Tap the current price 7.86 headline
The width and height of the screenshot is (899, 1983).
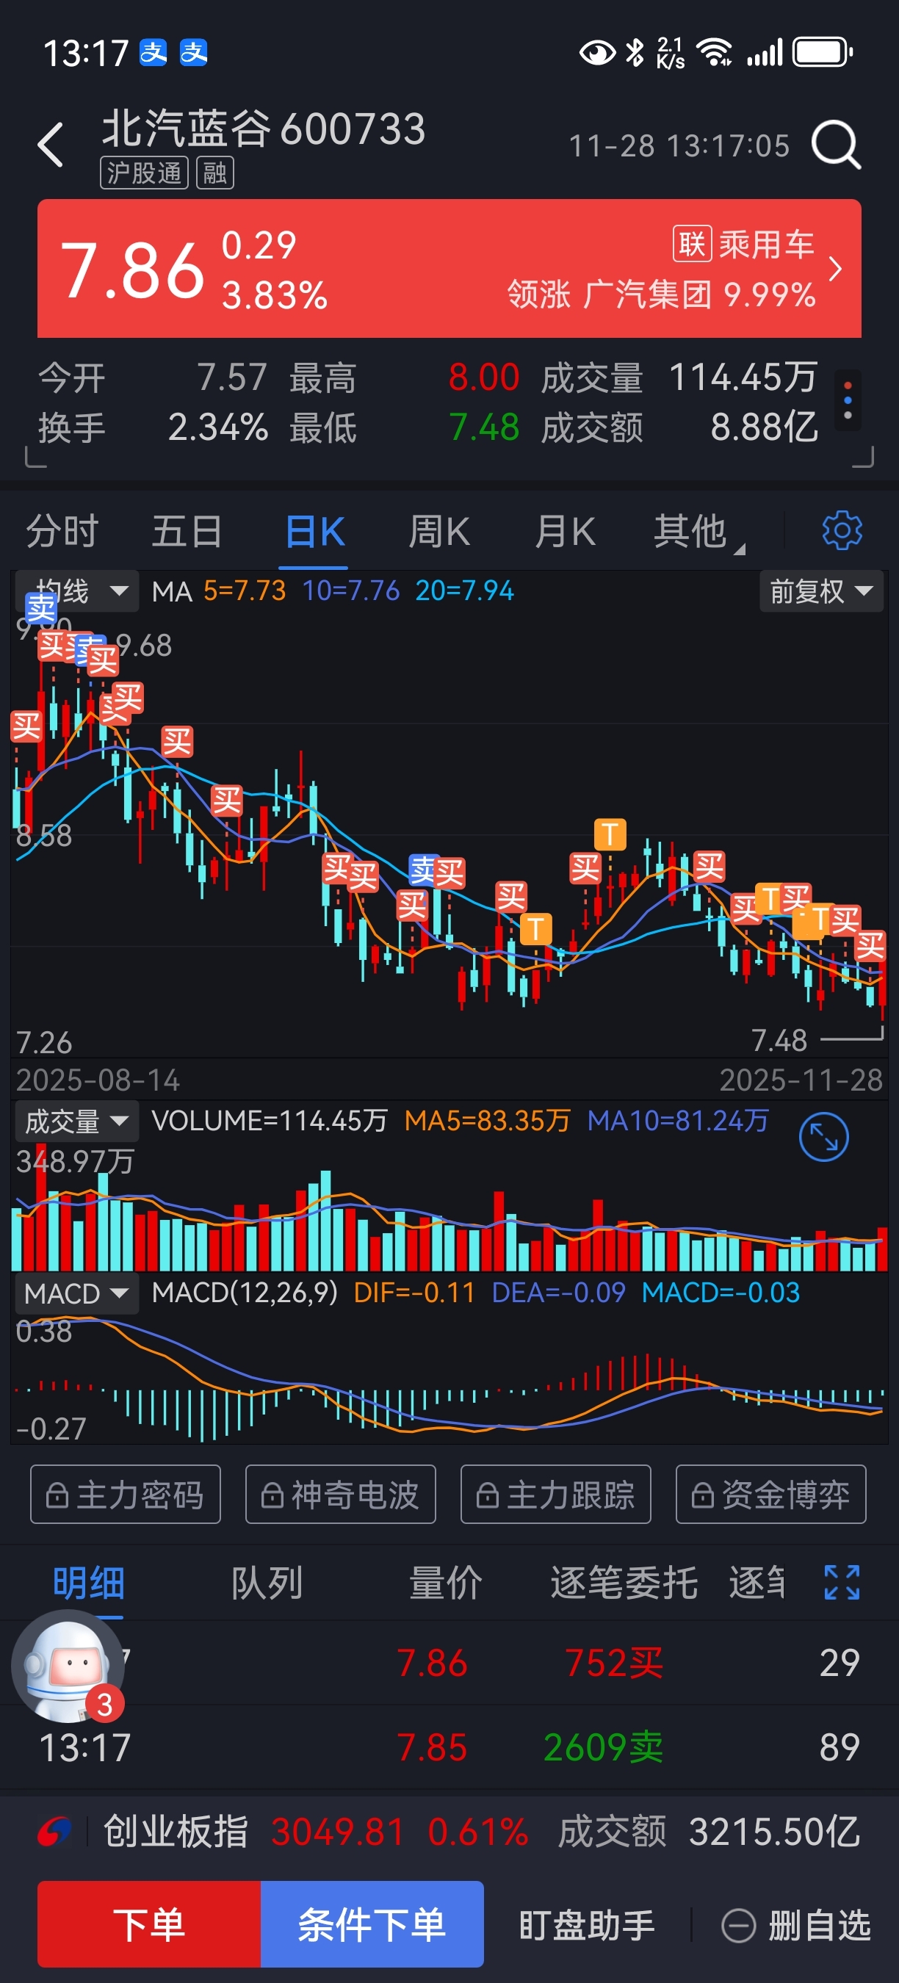pos(132,270)
